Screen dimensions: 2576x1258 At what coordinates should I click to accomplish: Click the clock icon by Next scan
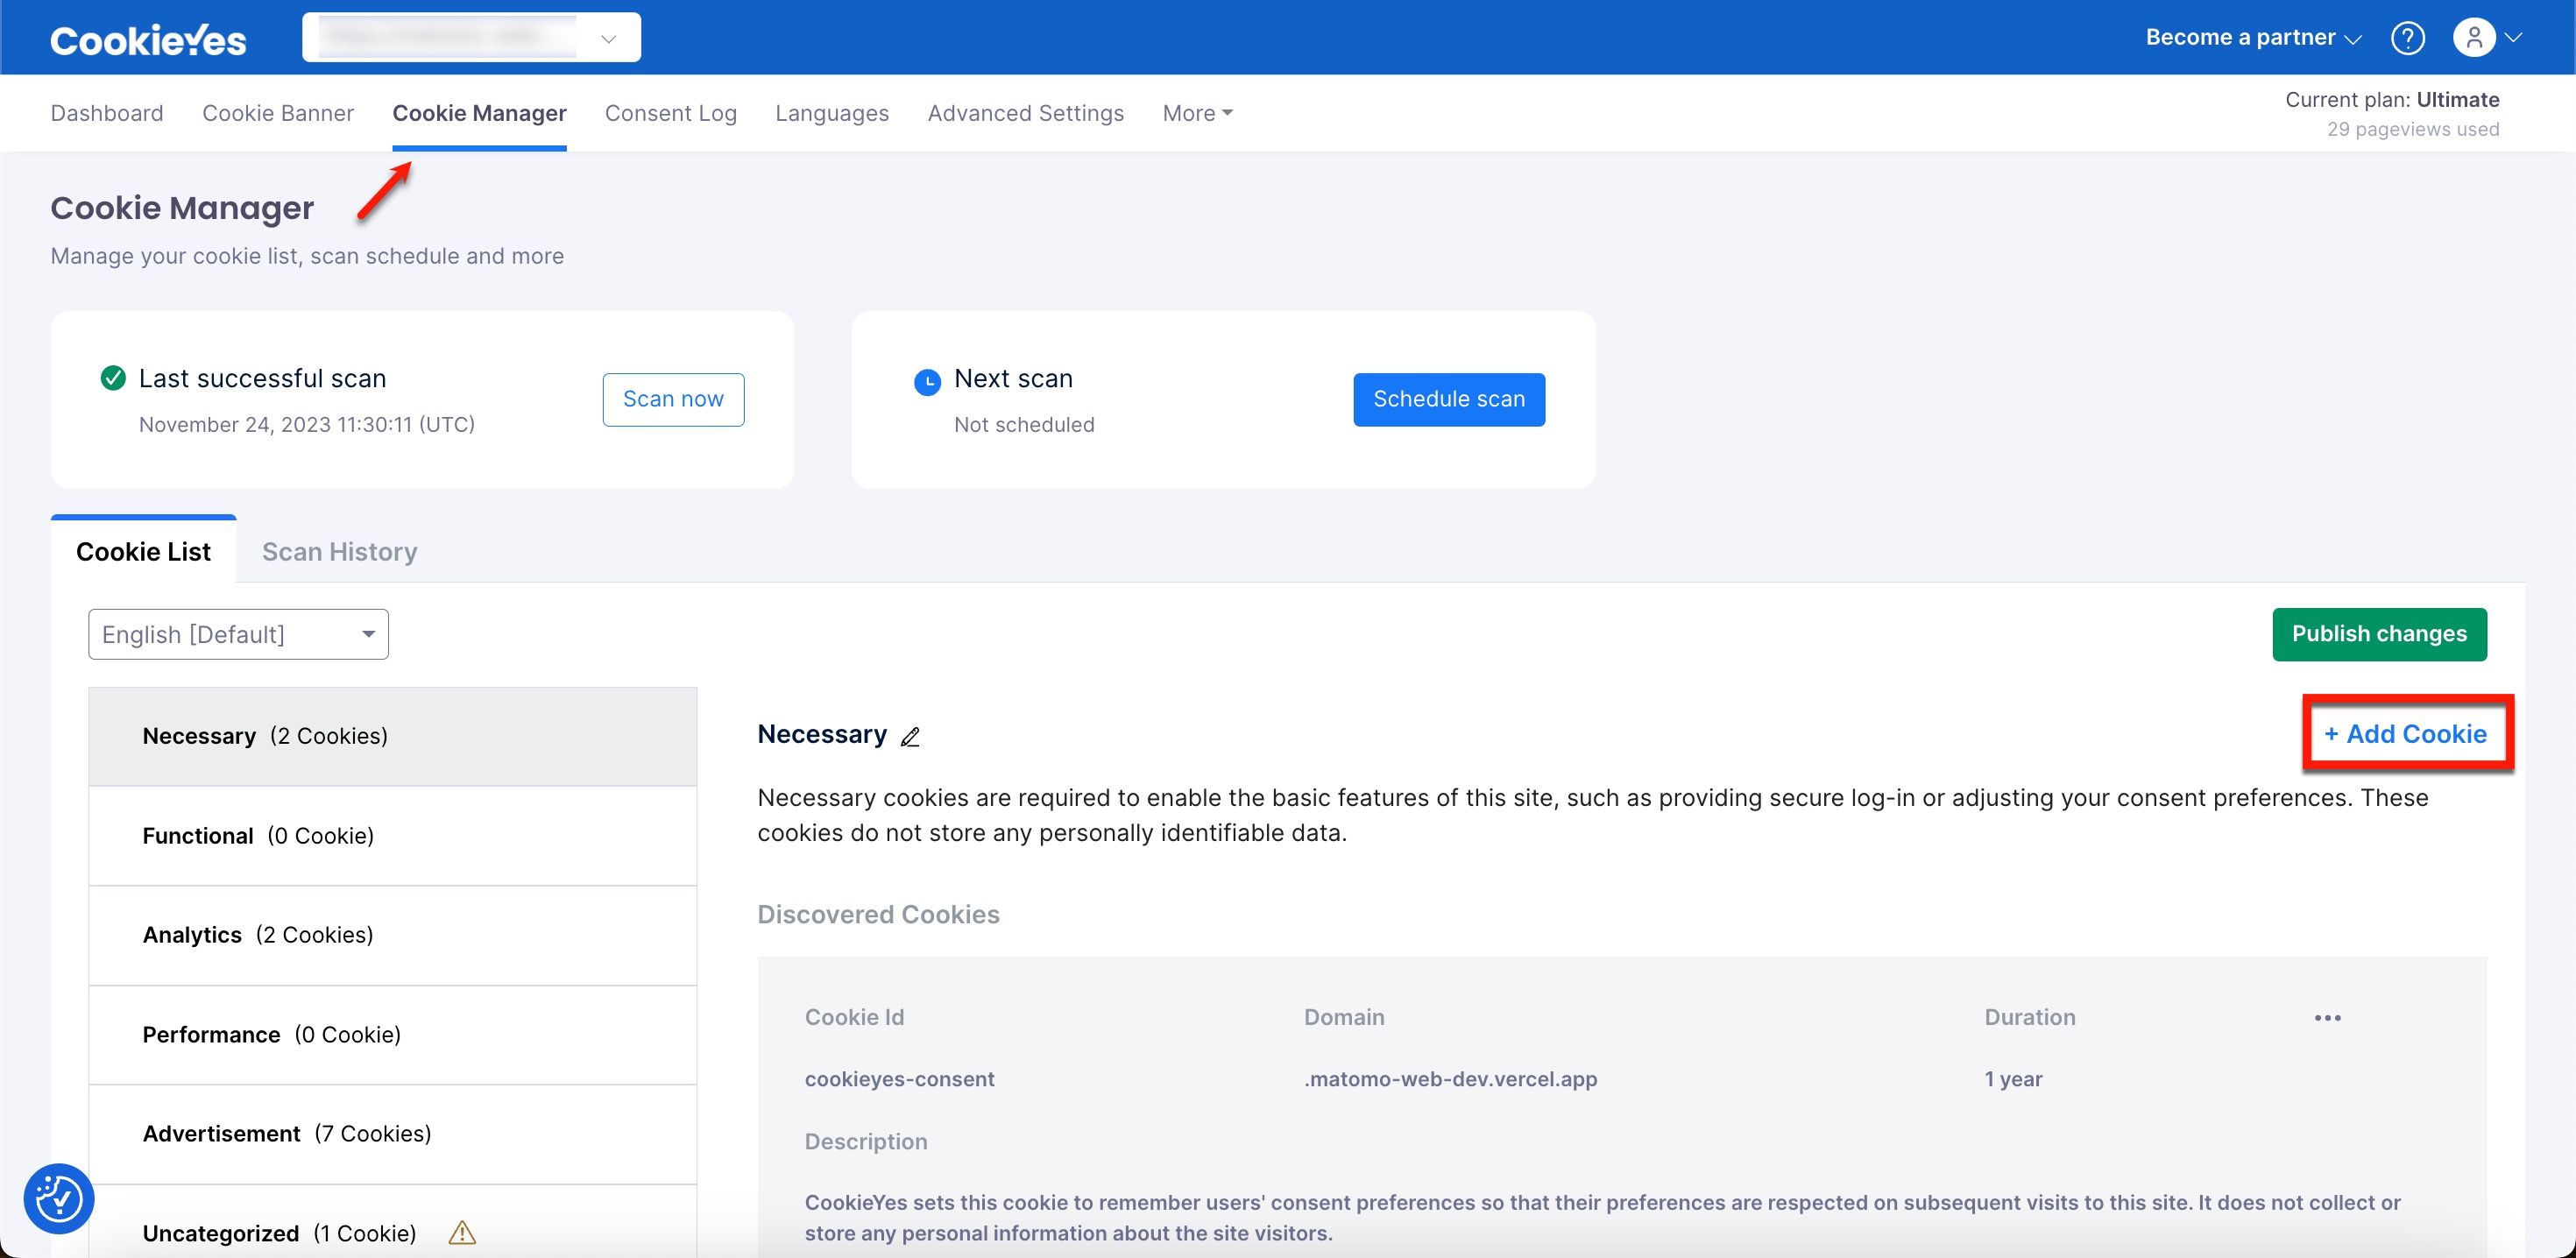(x=927, y=382)
